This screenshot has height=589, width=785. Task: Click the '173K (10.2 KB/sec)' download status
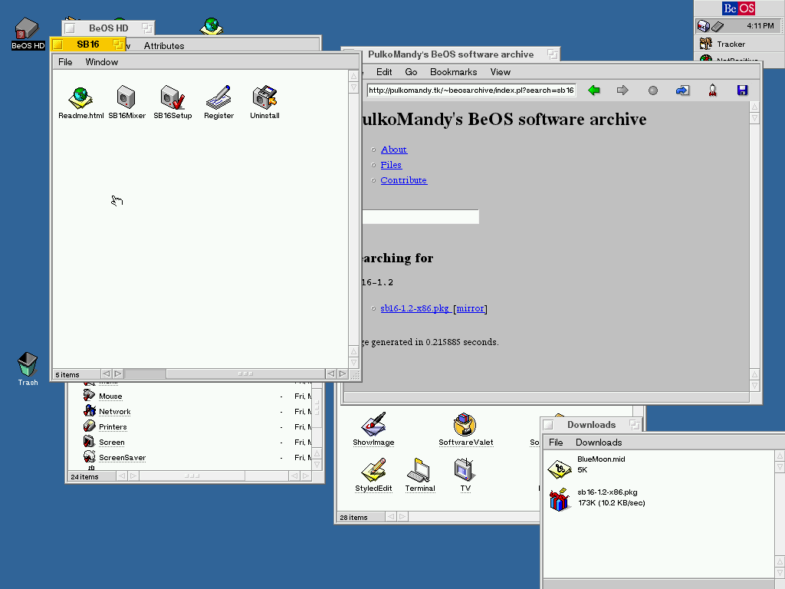point(611,503)
